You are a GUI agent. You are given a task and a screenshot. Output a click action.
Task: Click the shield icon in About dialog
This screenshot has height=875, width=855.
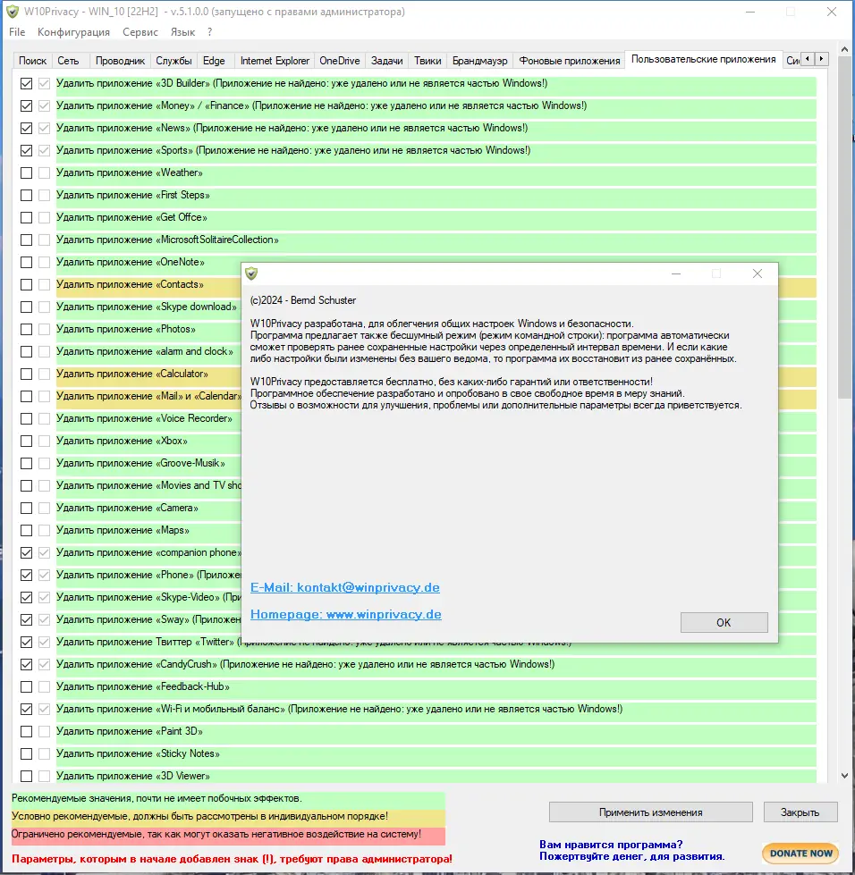251,273
